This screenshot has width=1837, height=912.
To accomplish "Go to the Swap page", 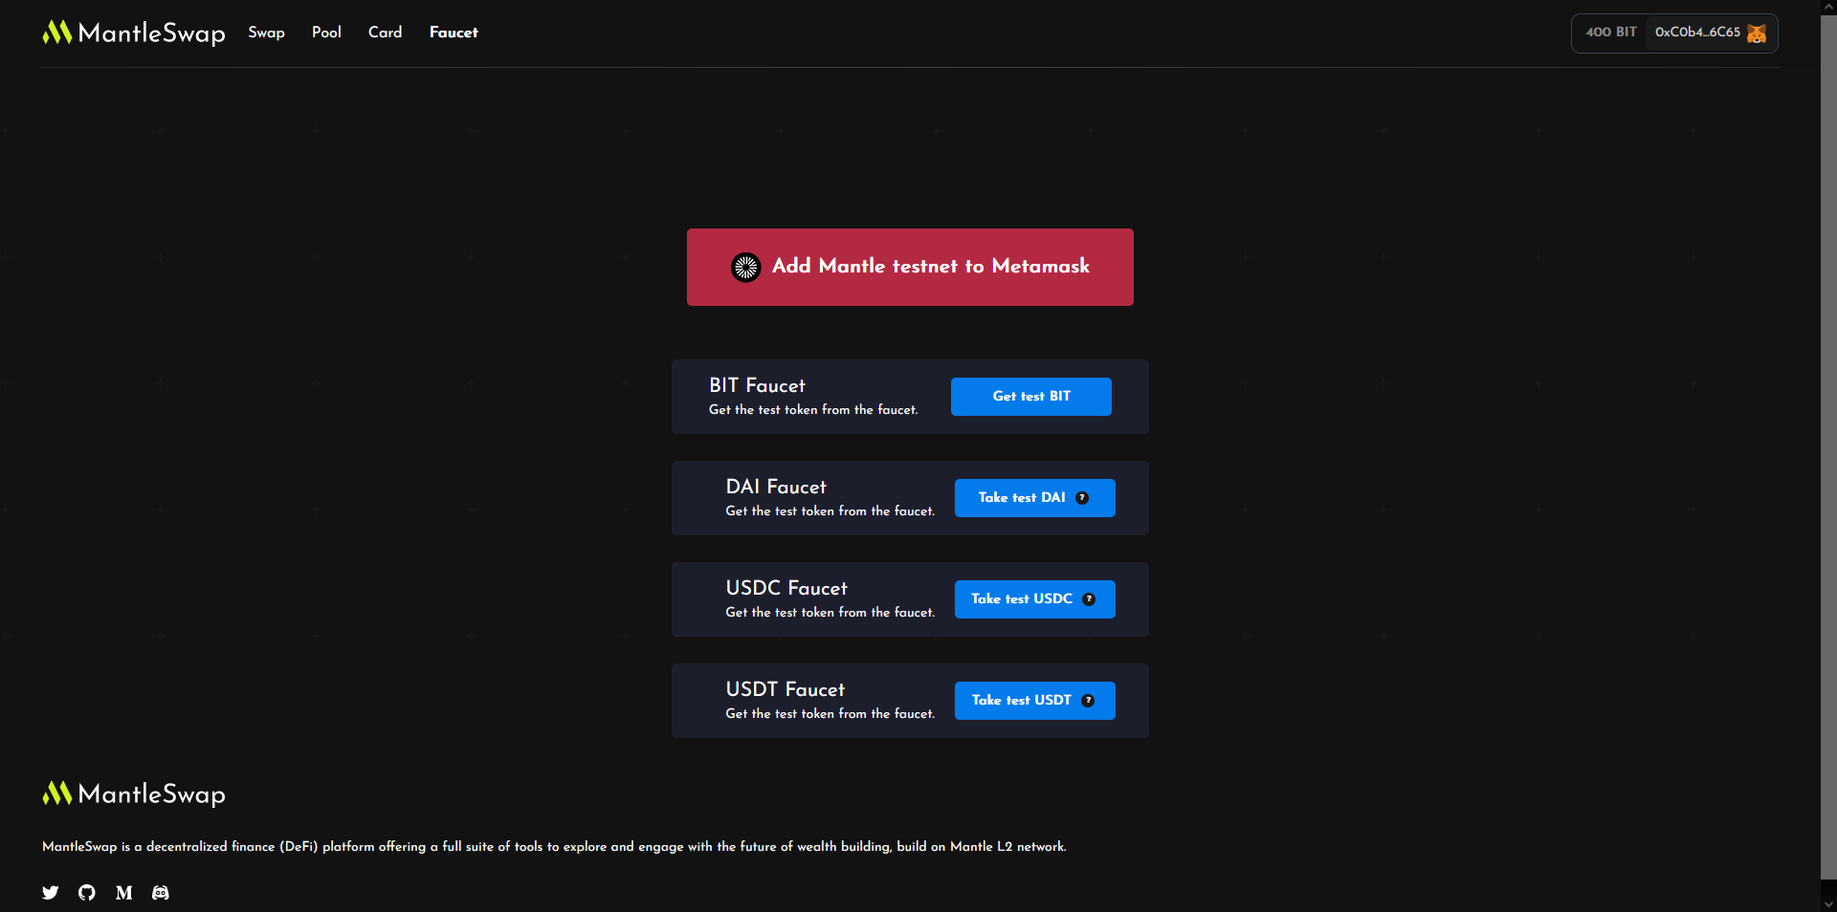I will 266,33.
